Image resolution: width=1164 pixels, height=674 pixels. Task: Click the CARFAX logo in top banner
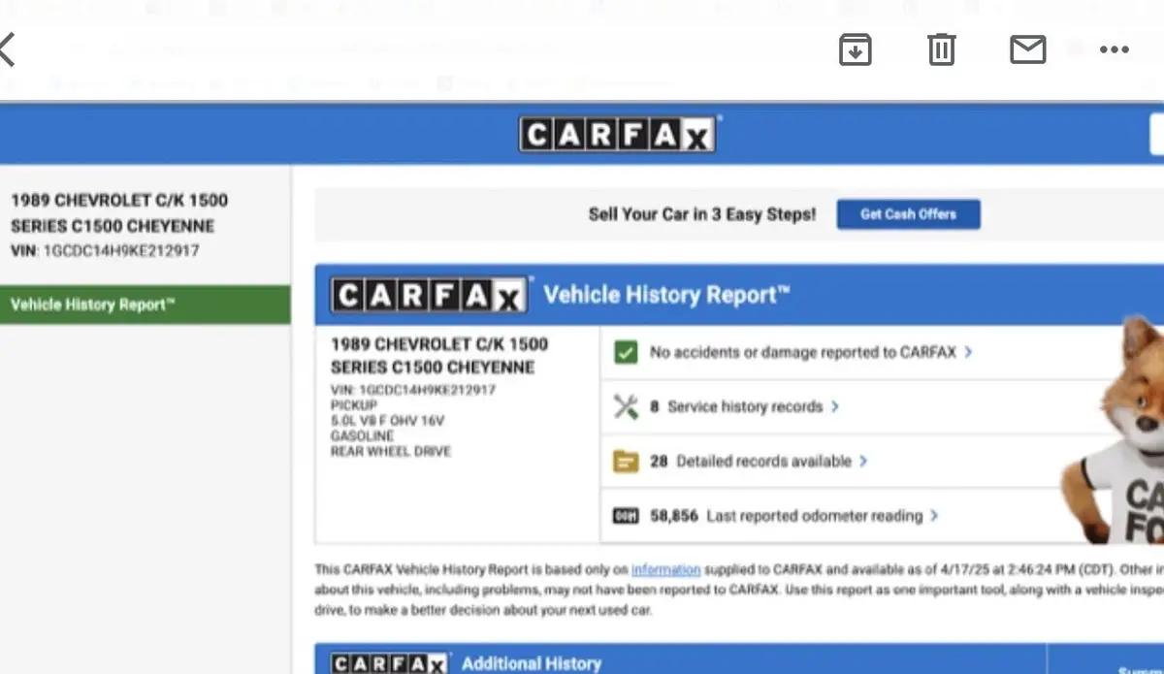coord(618,135)
